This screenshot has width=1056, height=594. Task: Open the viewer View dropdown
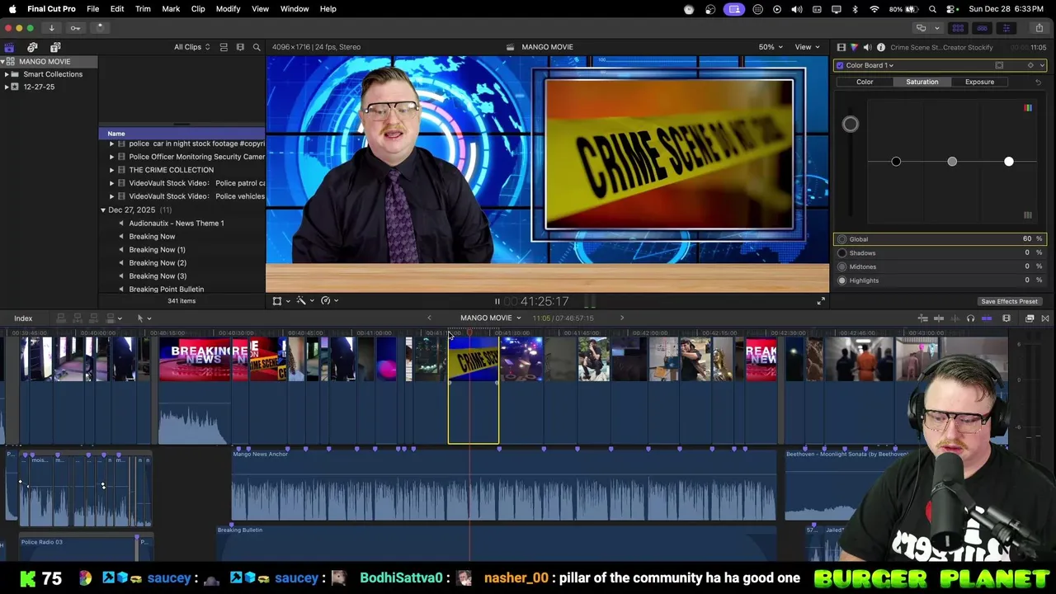pyautogui.click(x=806, y=47)
